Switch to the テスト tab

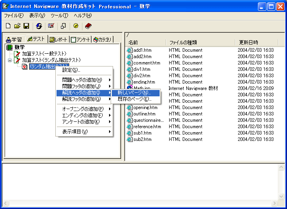click(37, 39)
